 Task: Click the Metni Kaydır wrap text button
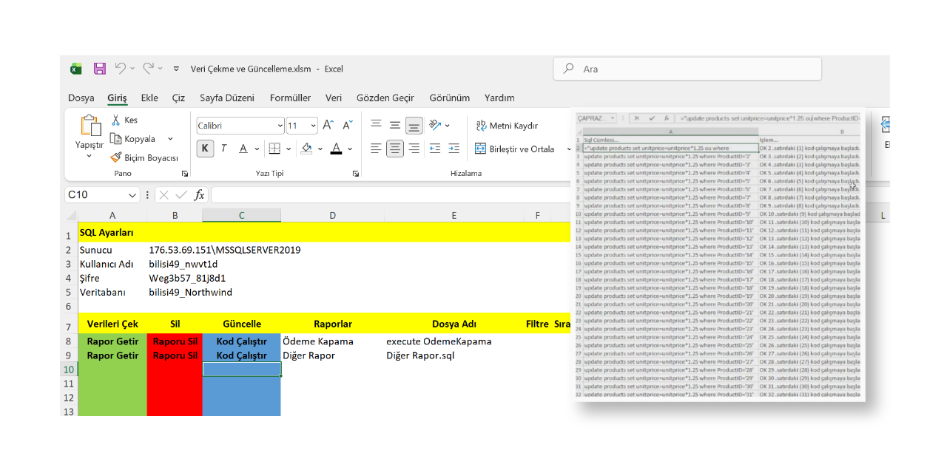tap(507, 126)
